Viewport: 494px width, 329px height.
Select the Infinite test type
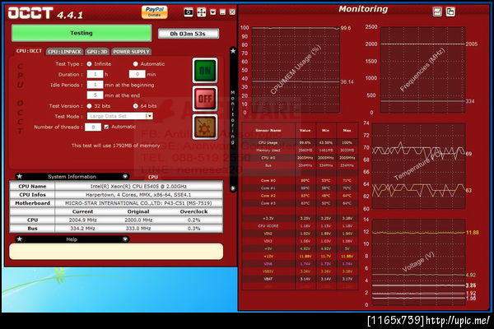click(90, 64)
